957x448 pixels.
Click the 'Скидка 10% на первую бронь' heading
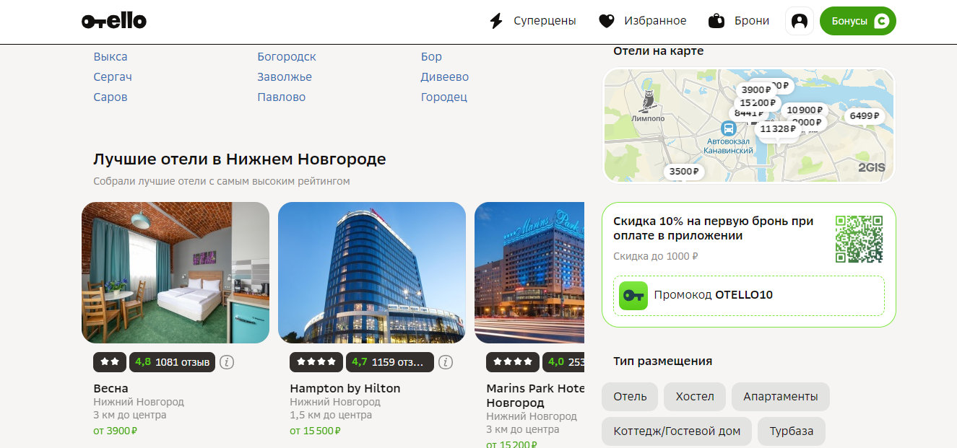pyautogui.click(x=714, y=229)
